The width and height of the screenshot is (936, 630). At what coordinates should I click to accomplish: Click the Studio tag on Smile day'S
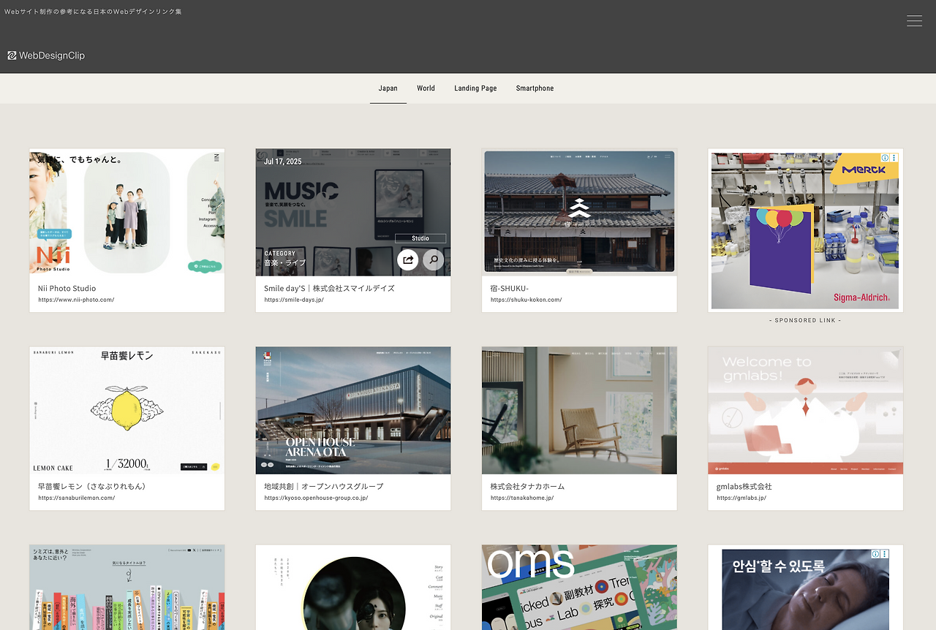click(x=420, y=238)
